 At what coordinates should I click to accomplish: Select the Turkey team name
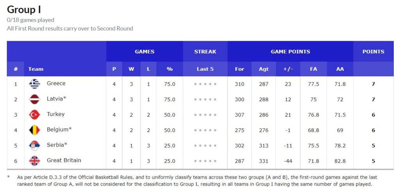coord(55,114)
